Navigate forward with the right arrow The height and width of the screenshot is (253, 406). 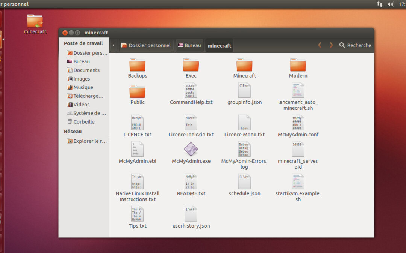(331, 45)
